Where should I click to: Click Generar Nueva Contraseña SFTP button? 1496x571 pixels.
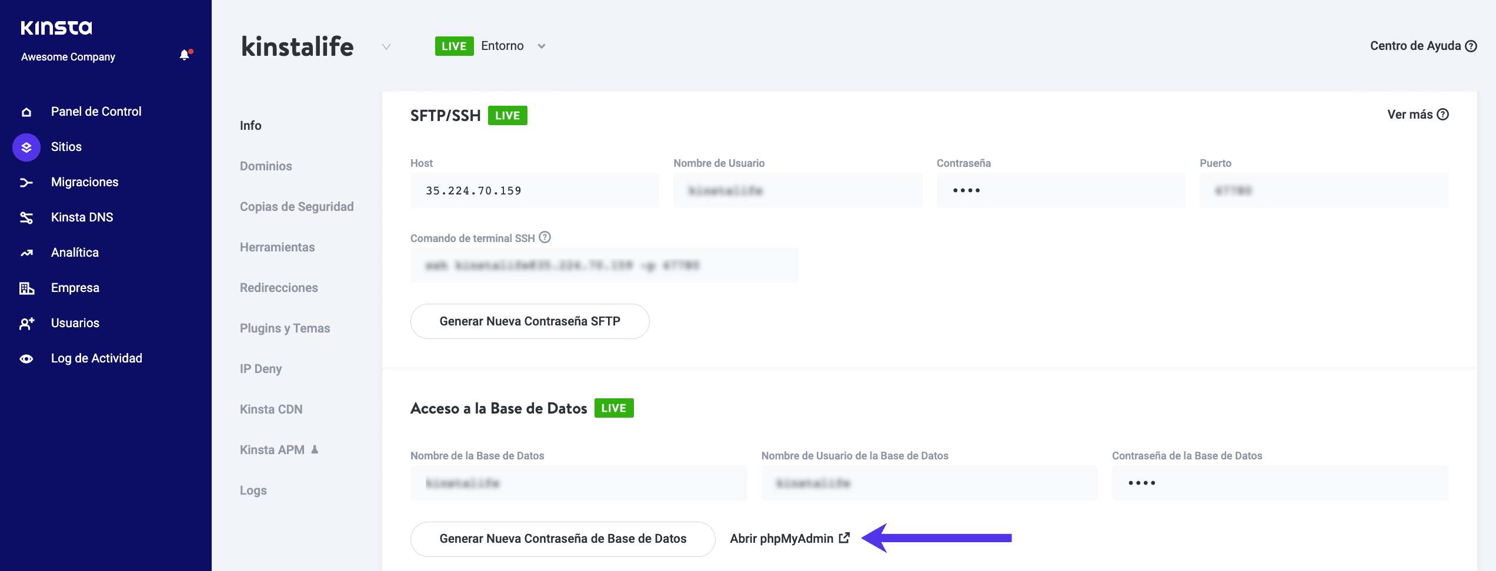tap(529, 321)
